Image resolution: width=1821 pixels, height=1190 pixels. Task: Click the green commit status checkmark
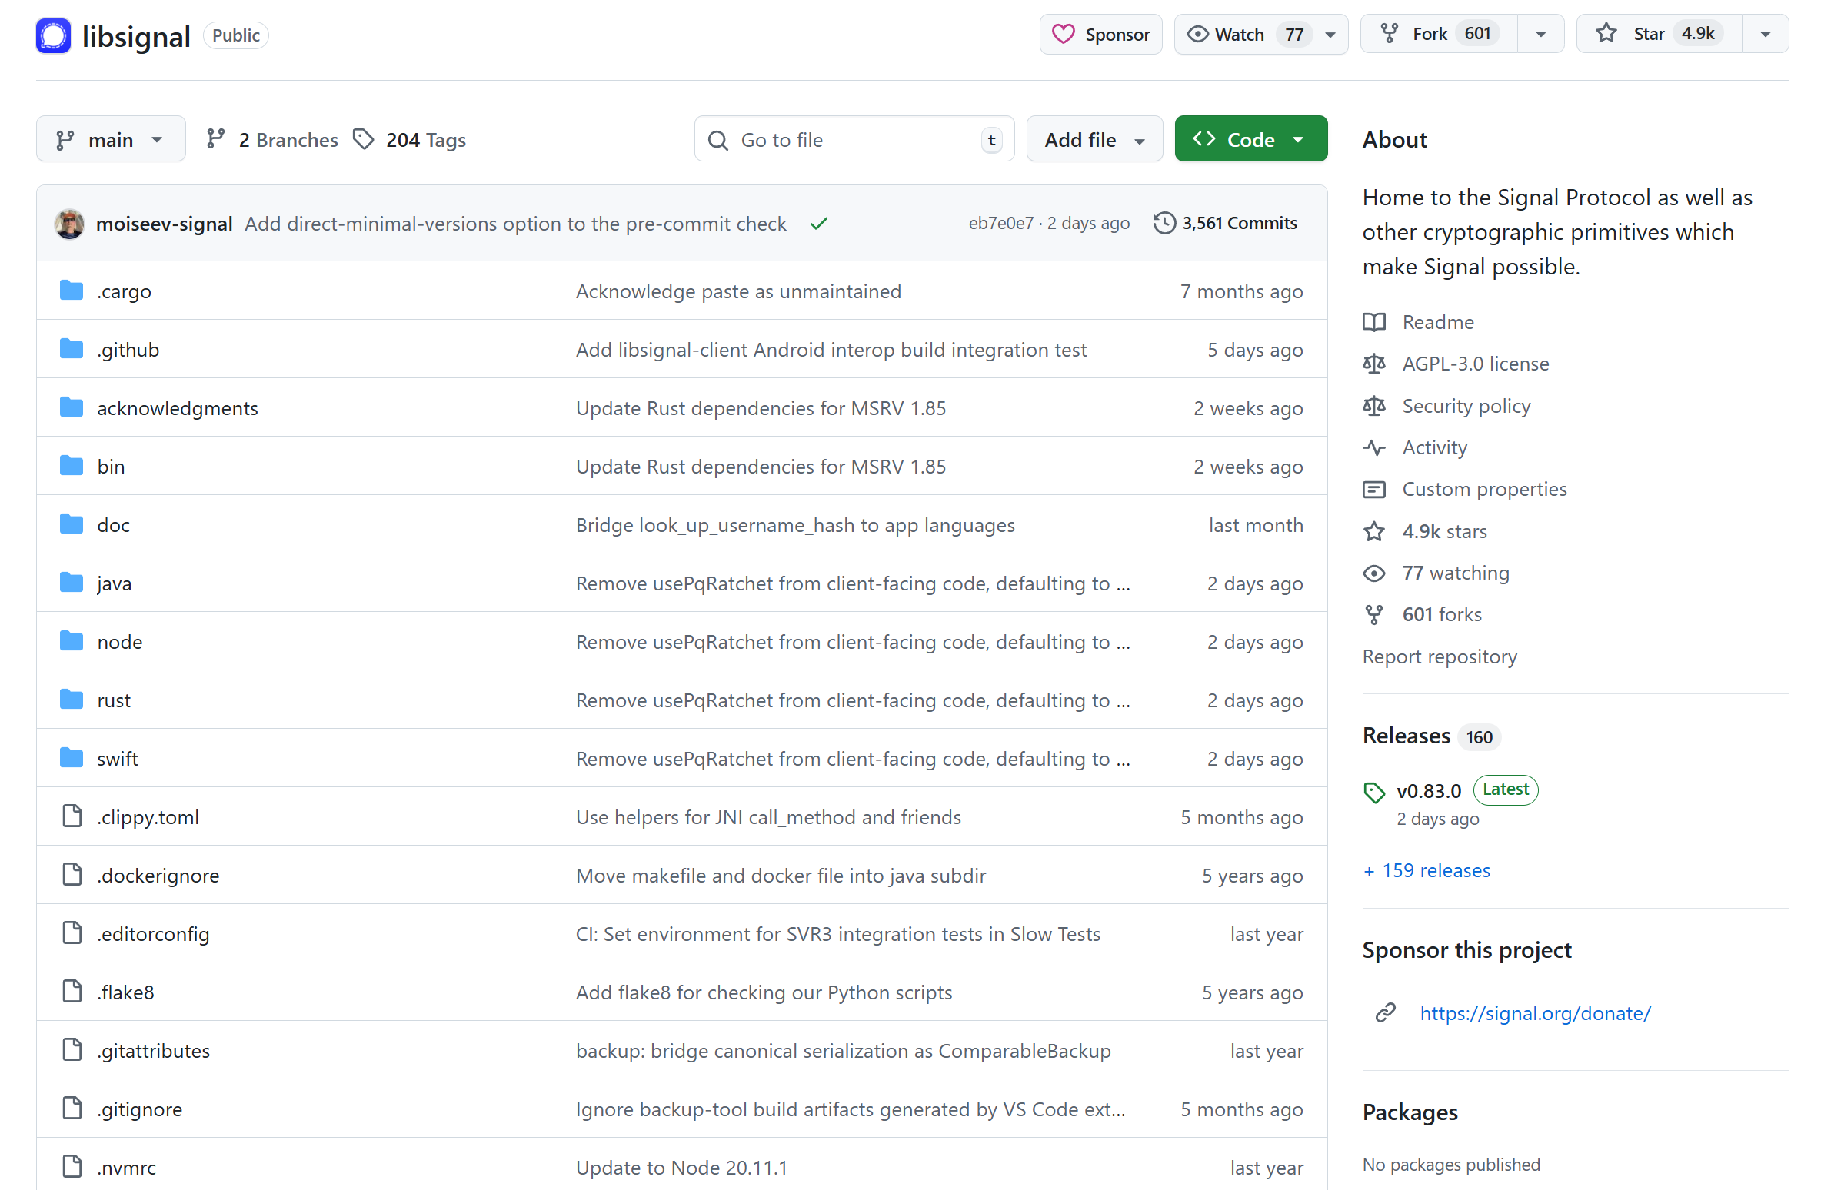(818, 224)
